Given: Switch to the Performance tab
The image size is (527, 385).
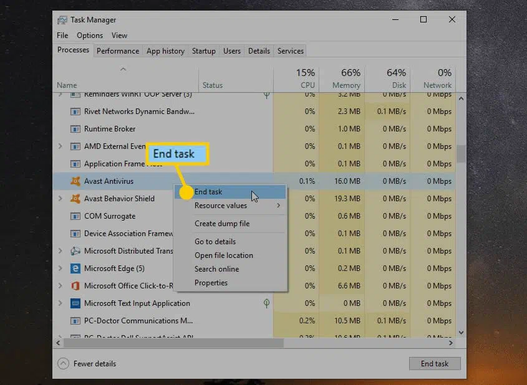Looking at the screenshot, I should pyautogui.click(x=118, y=51).
